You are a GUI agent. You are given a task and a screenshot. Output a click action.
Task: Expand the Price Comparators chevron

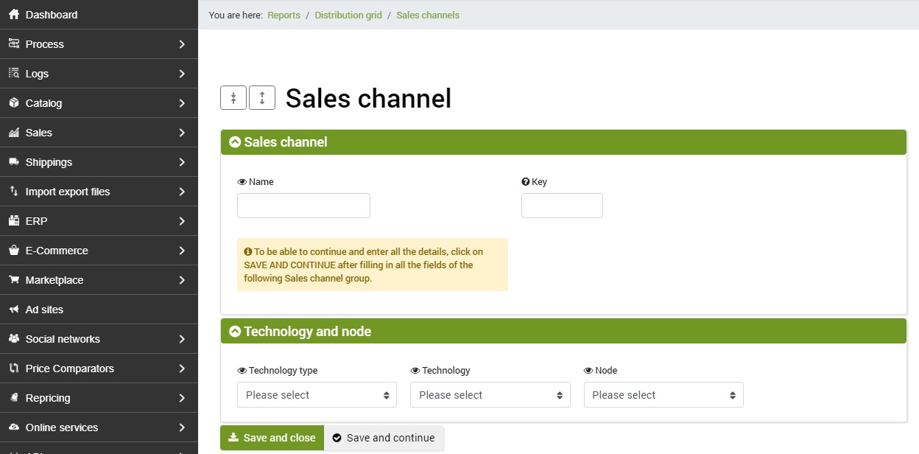pyautogui.click(x=182, y=369)
